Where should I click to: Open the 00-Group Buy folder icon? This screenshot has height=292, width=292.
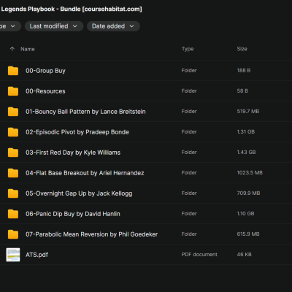[13, 71]
